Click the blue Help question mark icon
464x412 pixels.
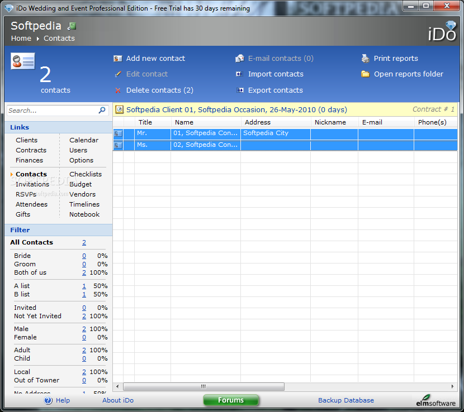point(48,400)
